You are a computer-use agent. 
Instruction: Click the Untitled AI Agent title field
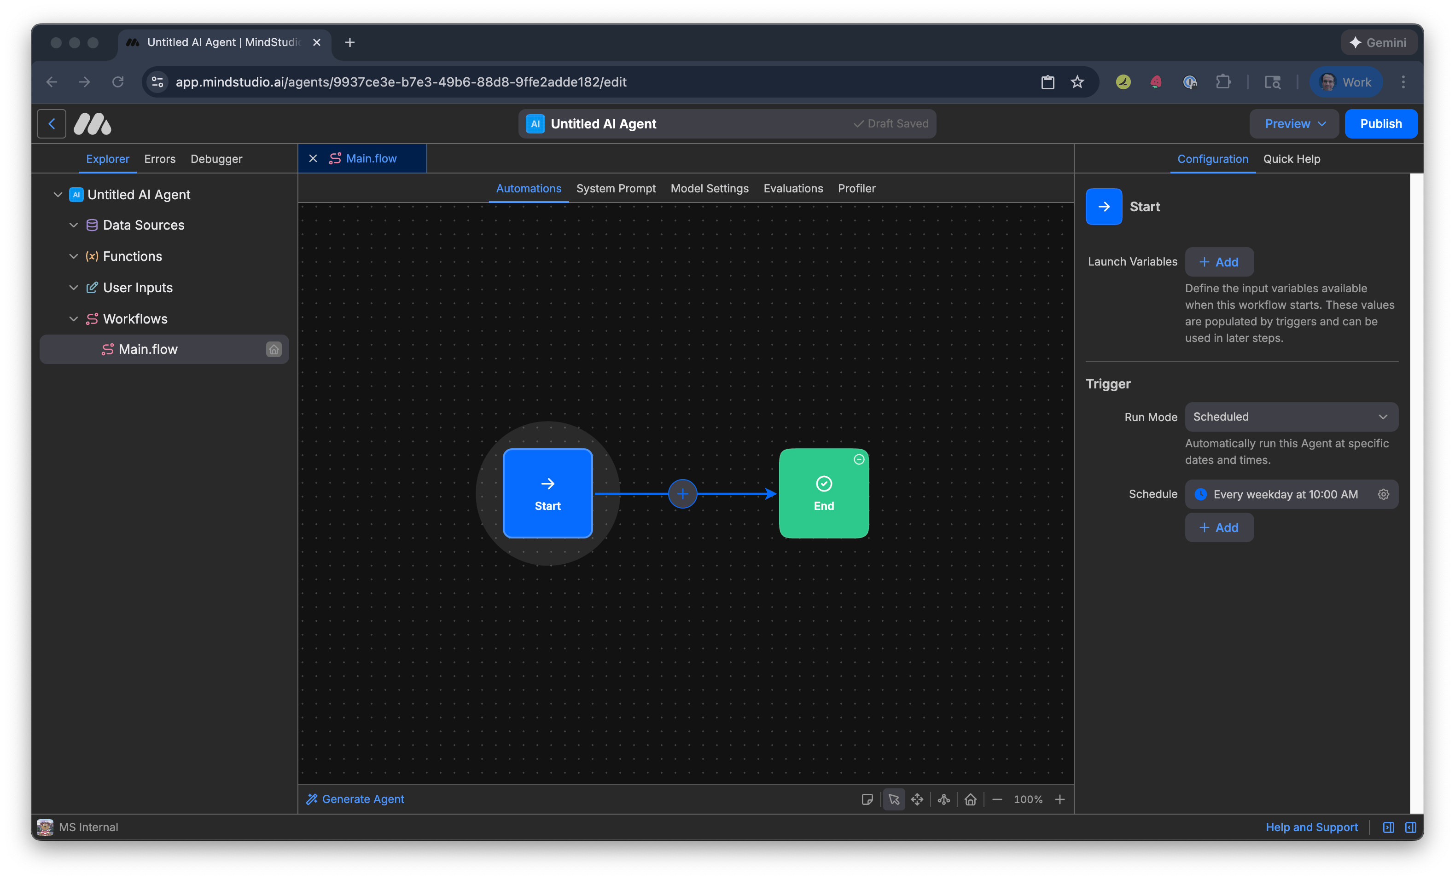(x=604, y=123)
